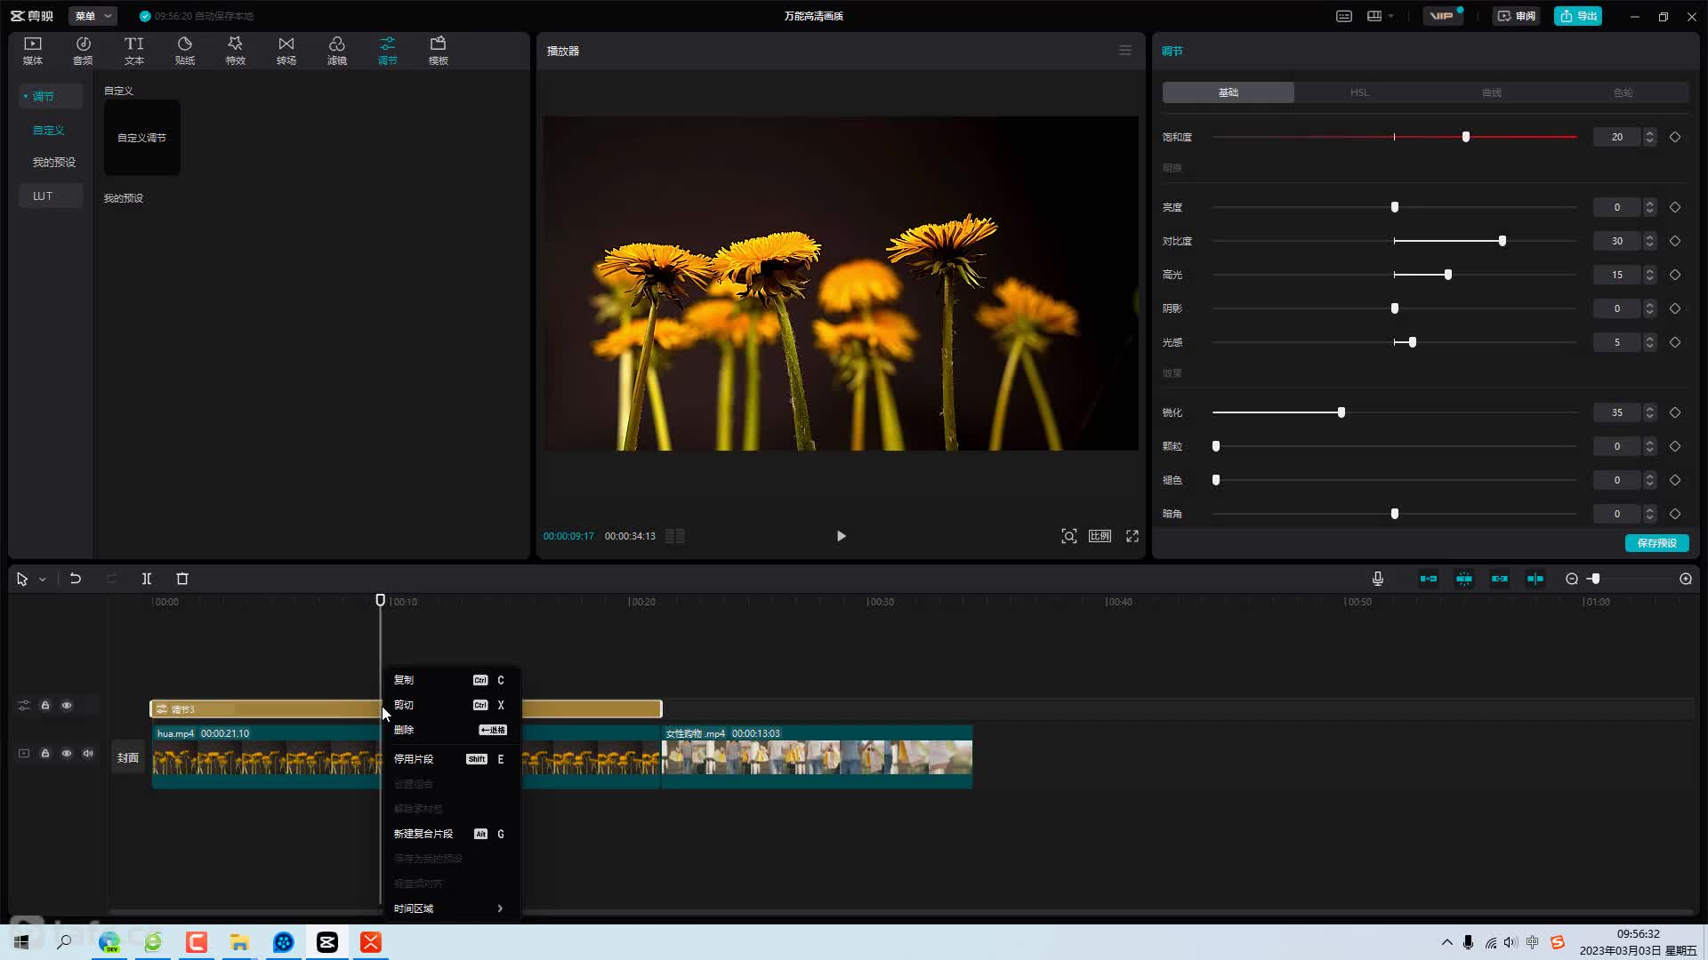
Task: Open the 模板 templates panel
Action: point(439,51)
